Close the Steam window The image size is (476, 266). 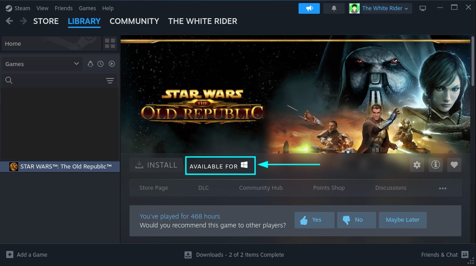pos(468,7)
